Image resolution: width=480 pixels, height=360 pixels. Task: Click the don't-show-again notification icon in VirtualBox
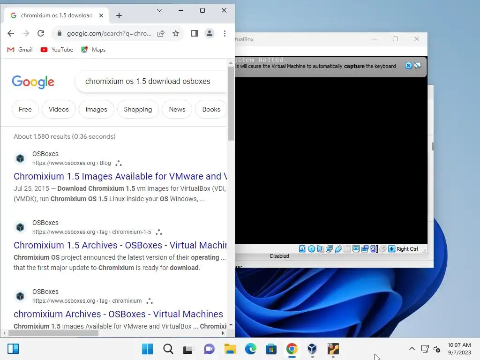click(x=418, y=66)
